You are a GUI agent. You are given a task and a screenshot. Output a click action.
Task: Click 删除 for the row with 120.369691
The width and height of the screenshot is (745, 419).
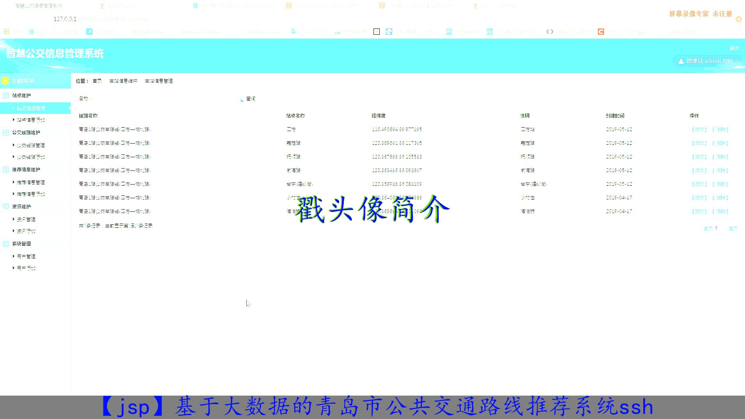(720, 143)
